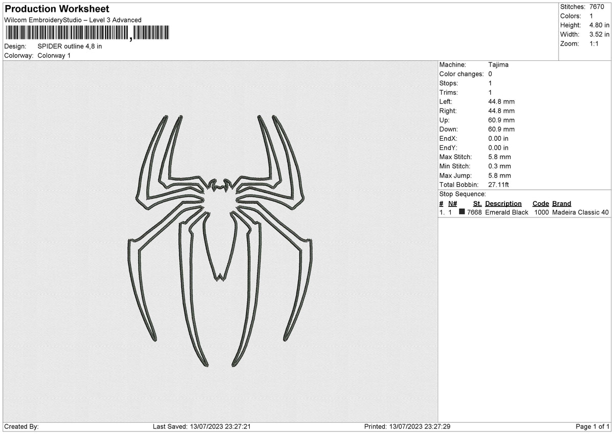Click the Total Bobbin value 27.11ft
The height and width of the screenshot is (434, 614).
click(x=499, y=185)
